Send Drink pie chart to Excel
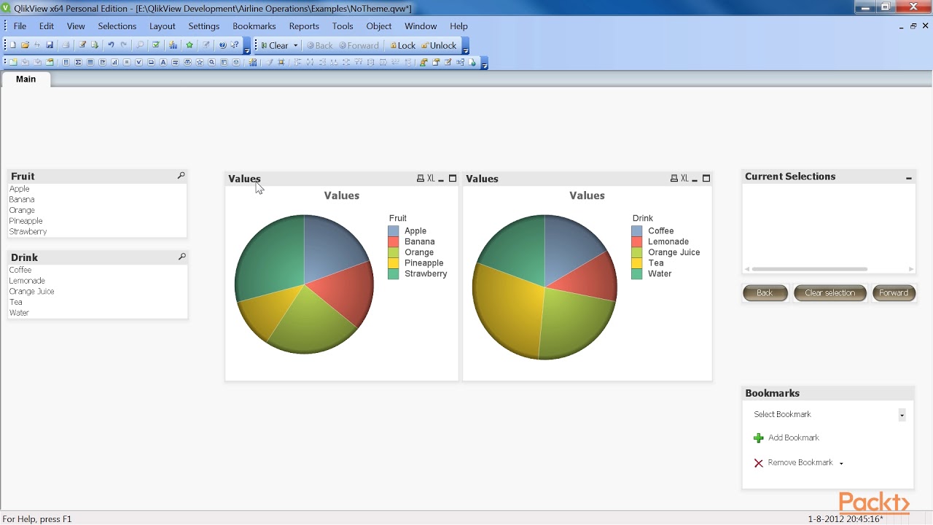This screenshot has height=525, width=933. pos(684,179)
